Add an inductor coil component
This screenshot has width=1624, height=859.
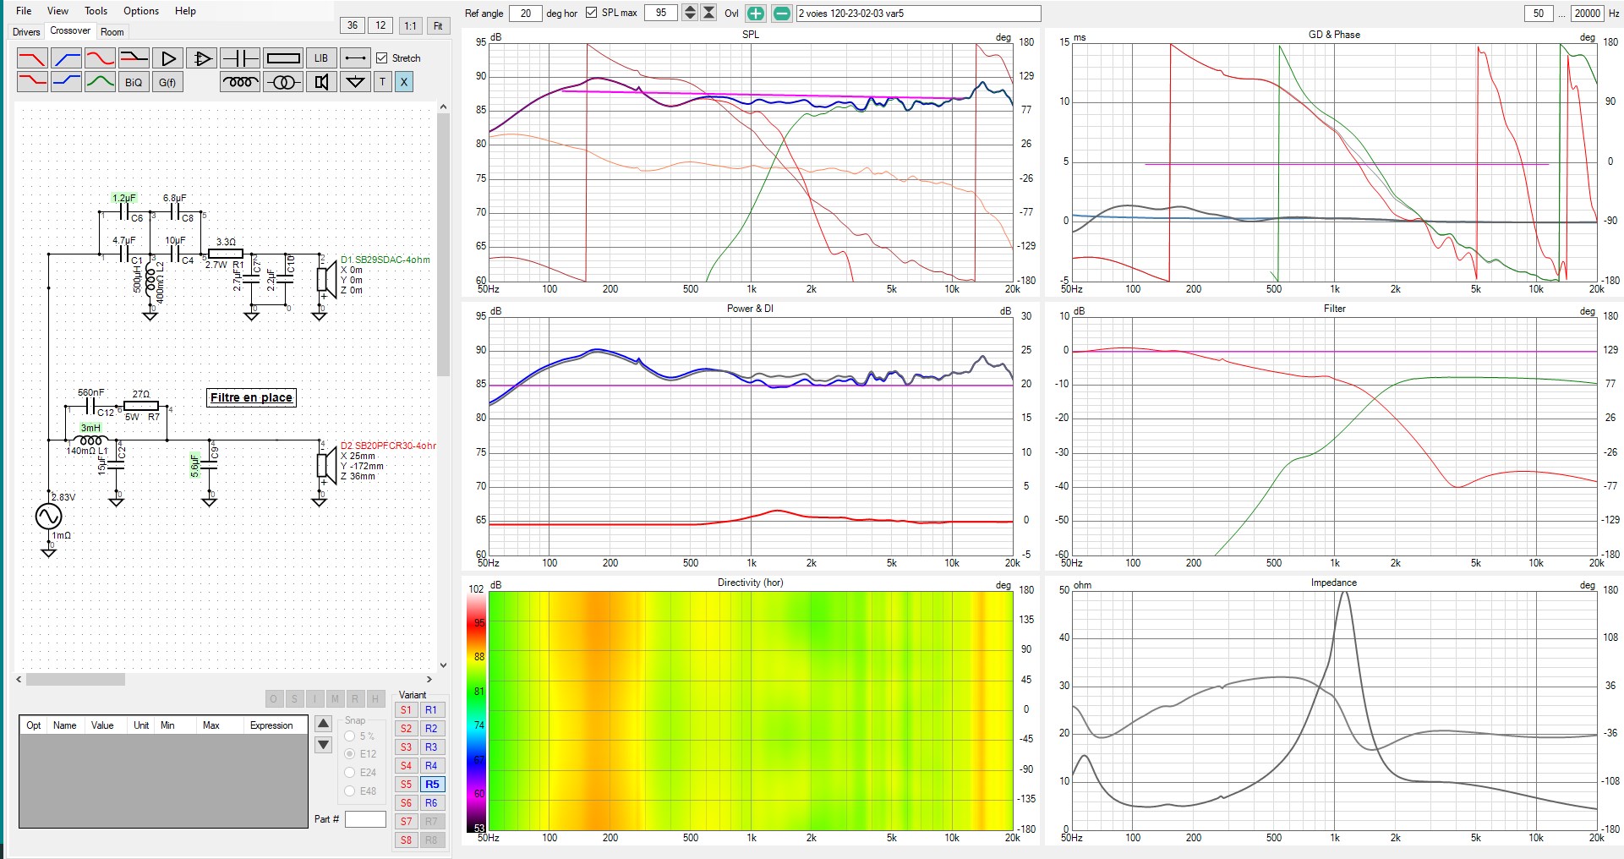[x=240, y=82]
